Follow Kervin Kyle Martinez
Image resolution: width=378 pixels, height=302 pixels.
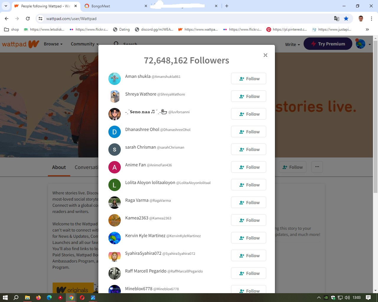pyautogui.click(x=248, y=238)
